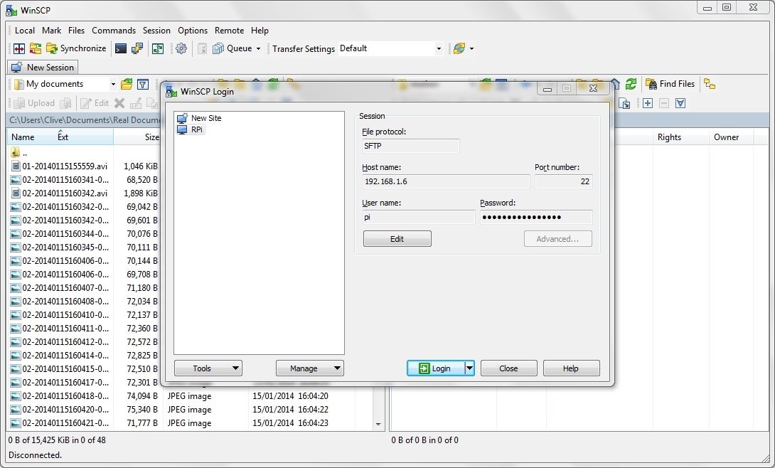Select the New Session tab
The height and width of the screenshot is (468, 775).
pyautogui.click(x=43, y=67)
